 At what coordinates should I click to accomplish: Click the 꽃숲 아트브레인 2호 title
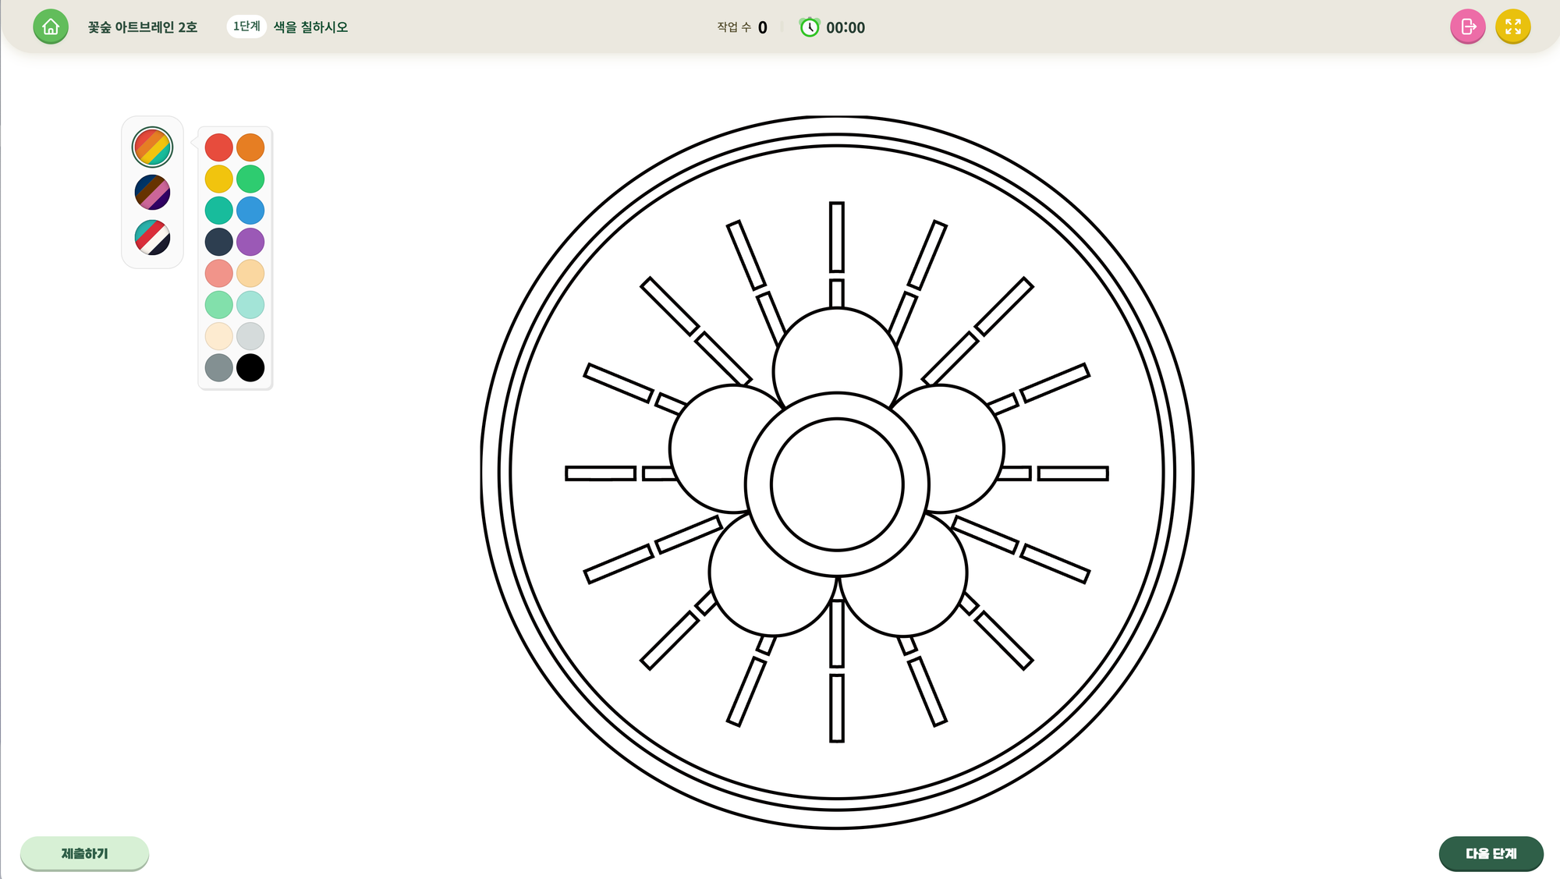click(x=143, y=27)
